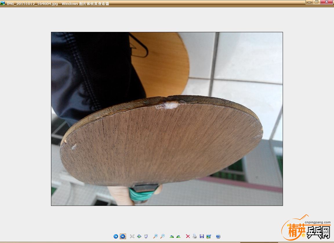Zoom in on the photo
This screenshot has height=243, width=334.
click(155, 236)
